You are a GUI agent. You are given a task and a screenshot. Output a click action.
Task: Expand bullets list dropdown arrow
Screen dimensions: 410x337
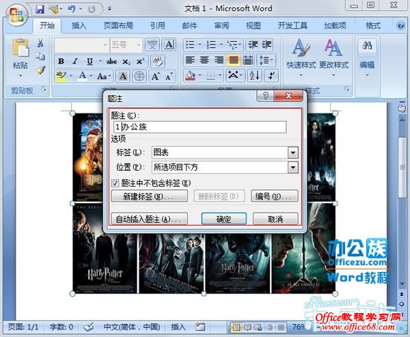point(200,44)
